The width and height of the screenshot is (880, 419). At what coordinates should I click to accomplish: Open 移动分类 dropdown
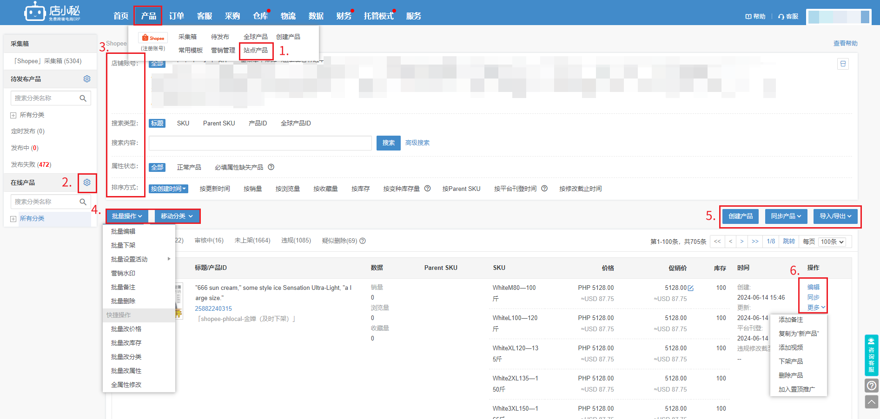point(177,216)
